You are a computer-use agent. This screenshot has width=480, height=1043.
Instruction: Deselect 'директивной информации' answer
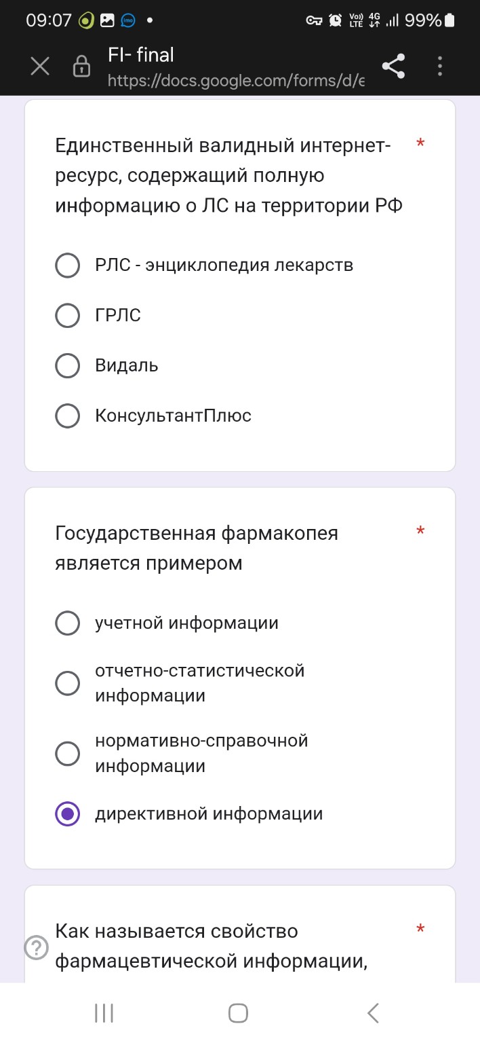click(67, 813)
